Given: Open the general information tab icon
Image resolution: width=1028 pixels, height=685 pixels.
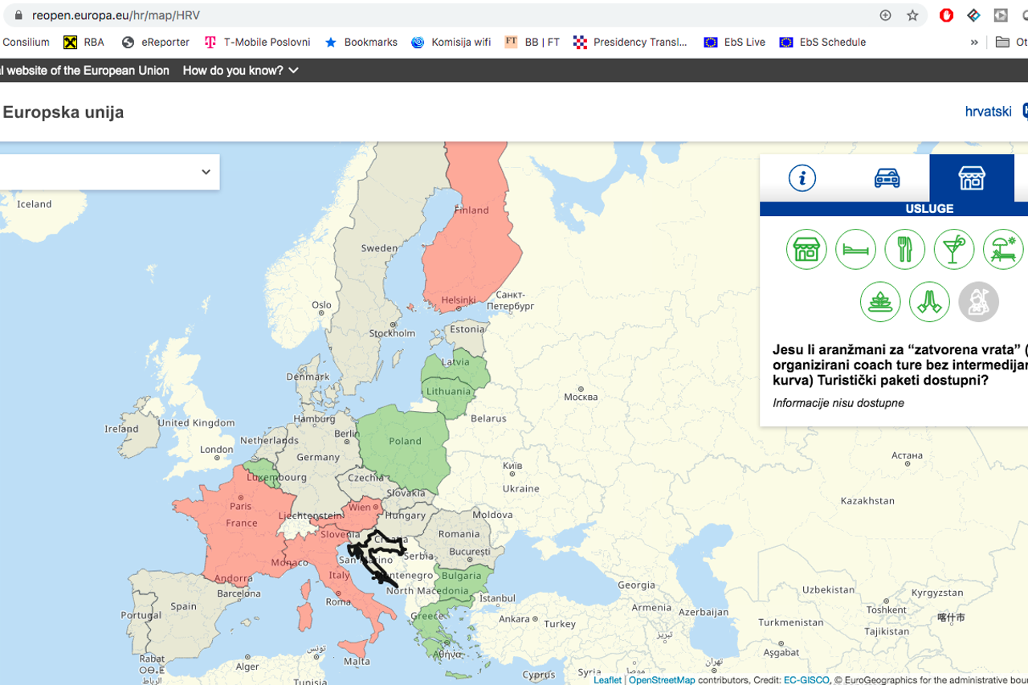Looking at the screenshot, I should click(802, 178).
